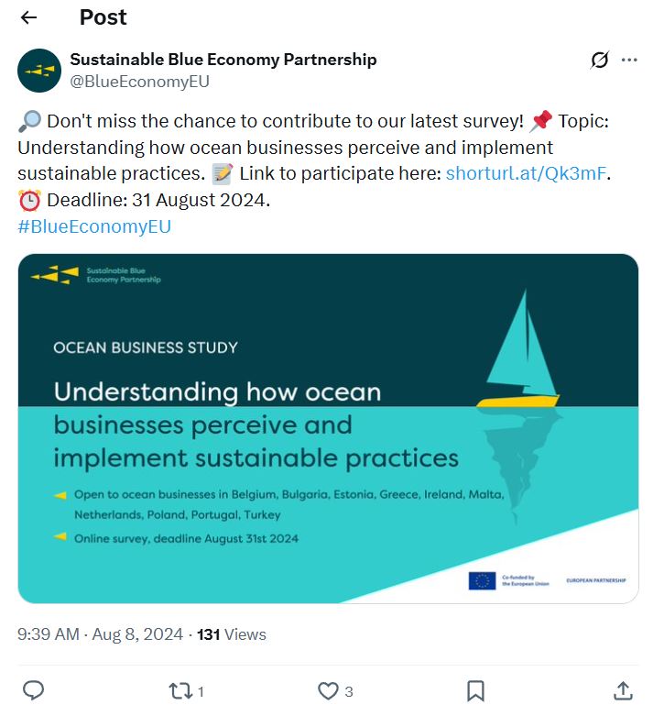Bookmark this post
Viewport: 653px width, 716px height.
475,690
